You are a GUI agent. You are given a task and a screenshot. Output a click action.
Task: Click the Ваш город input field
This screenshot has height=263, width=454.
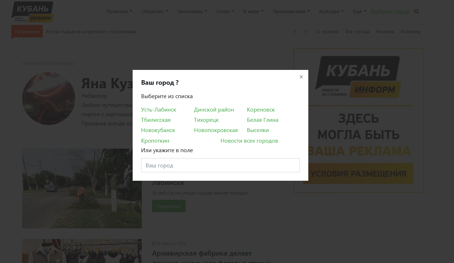click(x=220, y=165)
